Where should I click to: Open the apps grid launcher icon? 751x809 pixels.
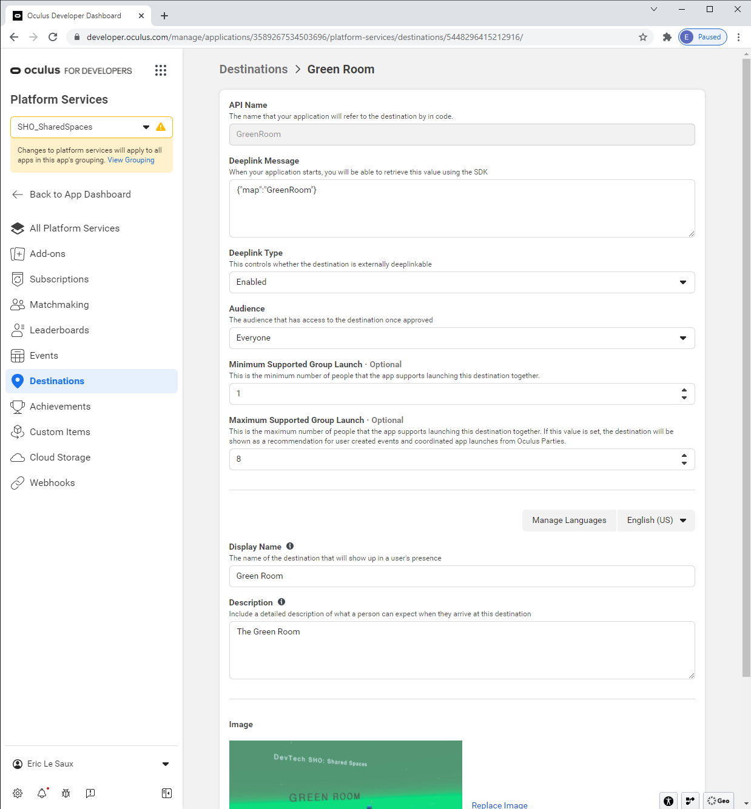161,70
